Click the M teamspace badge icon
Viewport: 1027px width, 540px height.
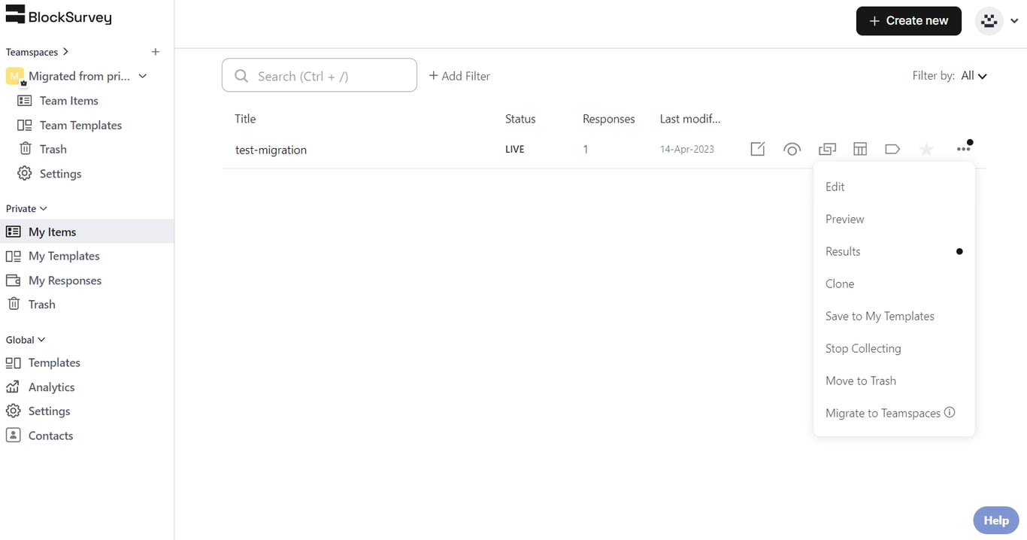15,76
